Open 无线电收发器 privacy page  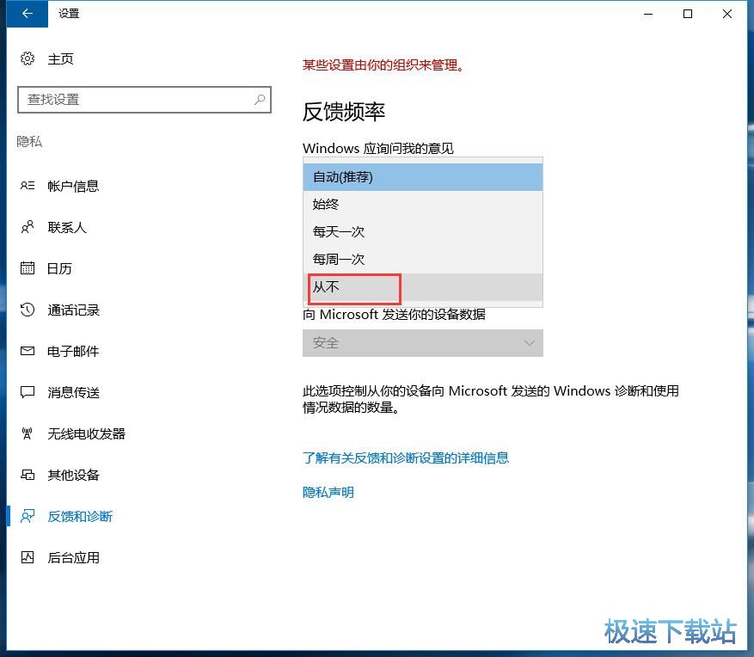86,433
